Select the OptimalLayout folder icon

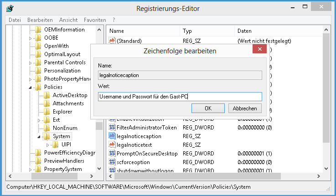[38, 54]
